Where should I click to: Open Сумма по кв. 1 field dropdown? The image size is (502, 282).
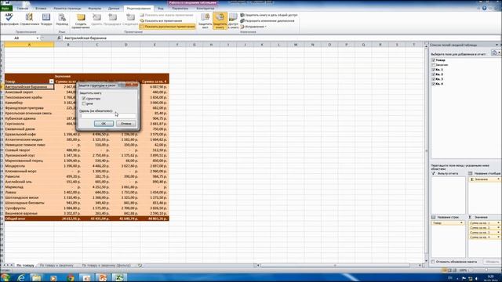point(498,222)
